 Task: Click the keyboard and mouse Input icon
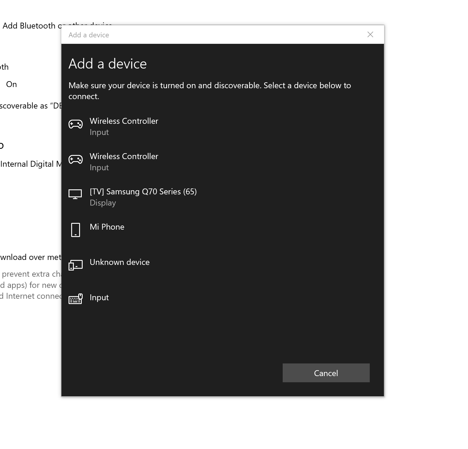pos(76,299)
